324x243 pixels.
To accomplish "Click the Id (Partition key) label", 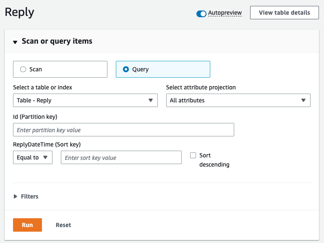I will tap(35, 117).
